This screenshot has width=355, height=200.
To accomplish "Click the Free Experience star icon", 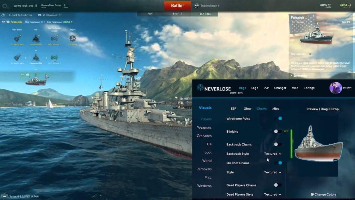I will (x=72, y=22).
